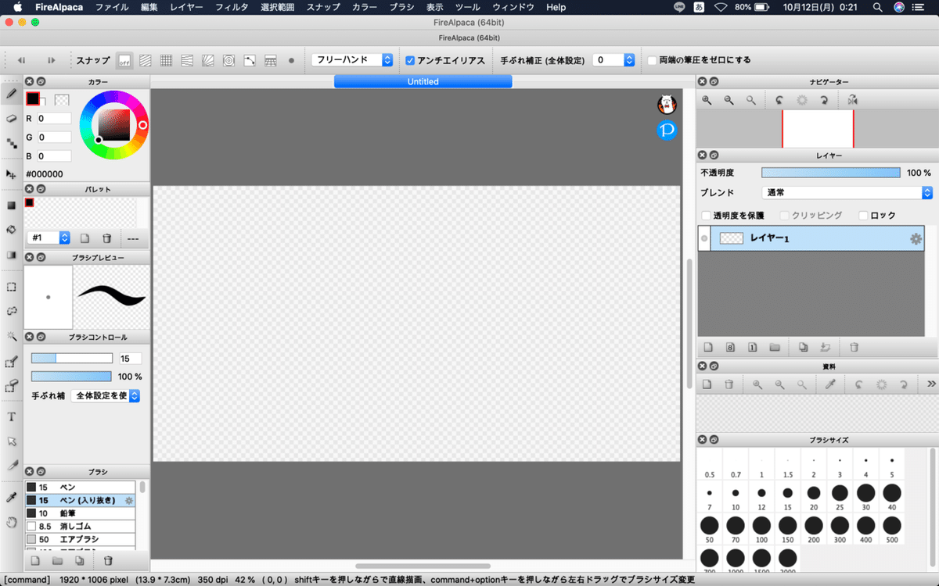The image size is (939, 586).
Task: Choose brush size 20 preset
Action: click(x=813, y=498)
